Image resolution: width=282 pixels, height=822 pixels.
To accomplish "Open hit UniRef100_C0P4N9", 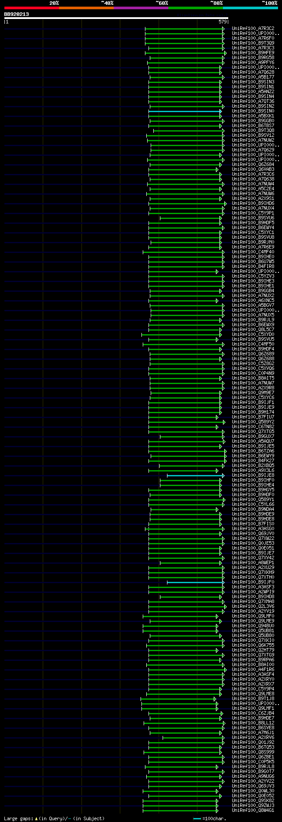I will pyautogui.click(x=253, y=373).
